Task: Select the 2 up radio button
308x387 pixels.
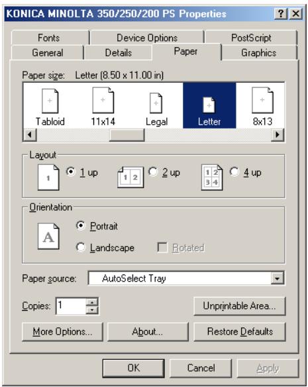Action: tap(153, 172)
